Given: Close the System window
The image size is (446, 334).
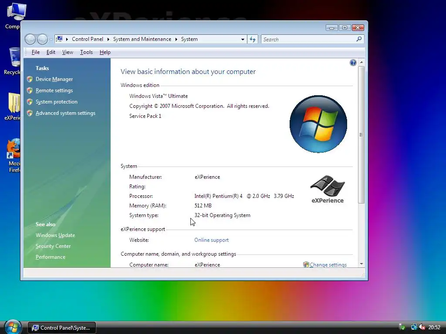Looking at the screenshot, I should (x=358, y=27).
